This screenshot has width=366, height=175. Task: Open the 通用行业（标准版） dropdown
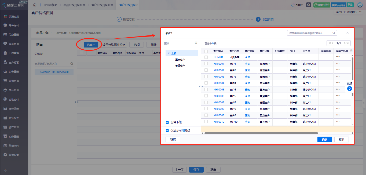(x=348, y=12)
